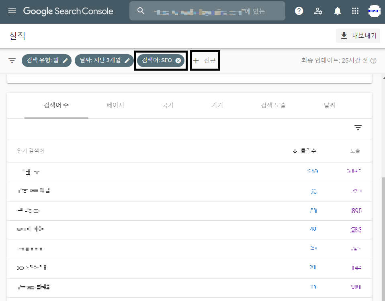
Task: Switch to the 날짜 tab
Action: 330,105
